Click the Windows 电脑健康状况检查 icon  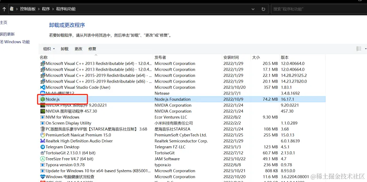coord(42,177)
